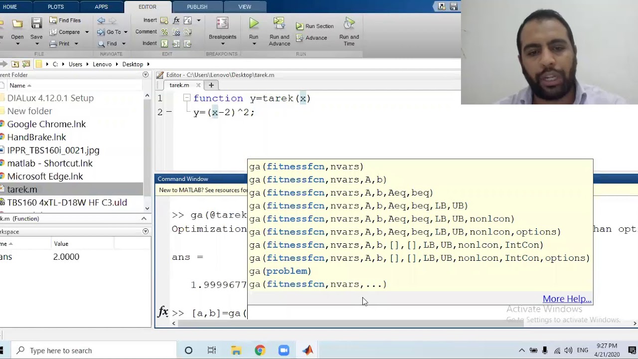Screen dimensions: 638x359
Task: Expand the Compare dropdown arrow
Action: point(87,32)
